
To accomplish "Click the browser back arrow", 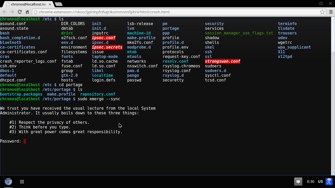I will (x=4, y=12).
